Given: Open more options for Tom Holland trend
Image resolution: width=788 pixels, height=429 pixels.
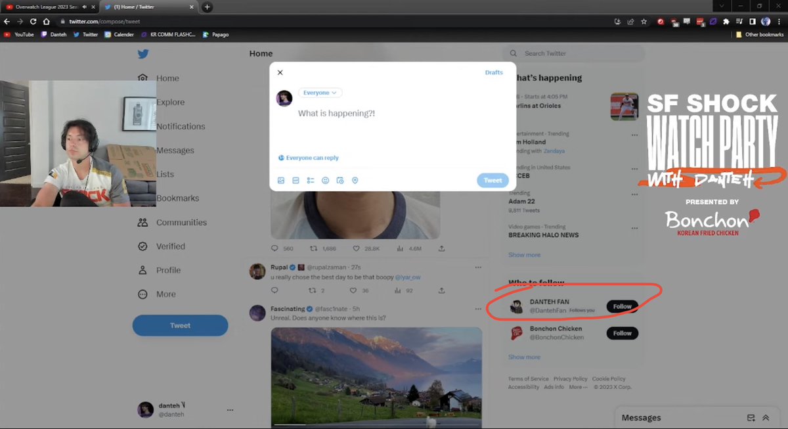Looking at the screenshot, I should [634, 135].
